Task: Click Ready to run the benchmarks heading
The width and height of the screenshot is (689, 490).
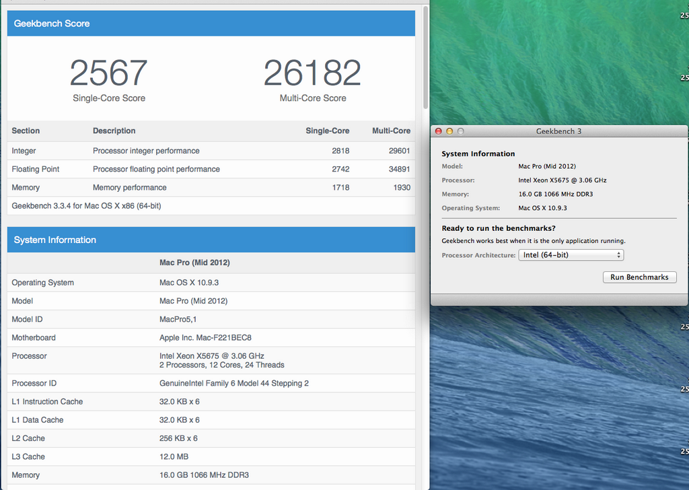Action: click(x=499, y=228)
